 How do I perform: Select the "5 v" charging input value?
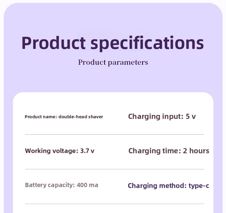pyautogui.click(x=191, y=116)
